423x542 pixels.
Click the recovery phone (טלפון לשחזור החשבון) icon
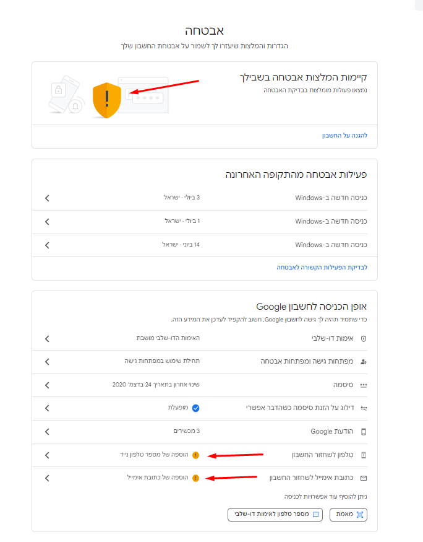coord(364,455)
